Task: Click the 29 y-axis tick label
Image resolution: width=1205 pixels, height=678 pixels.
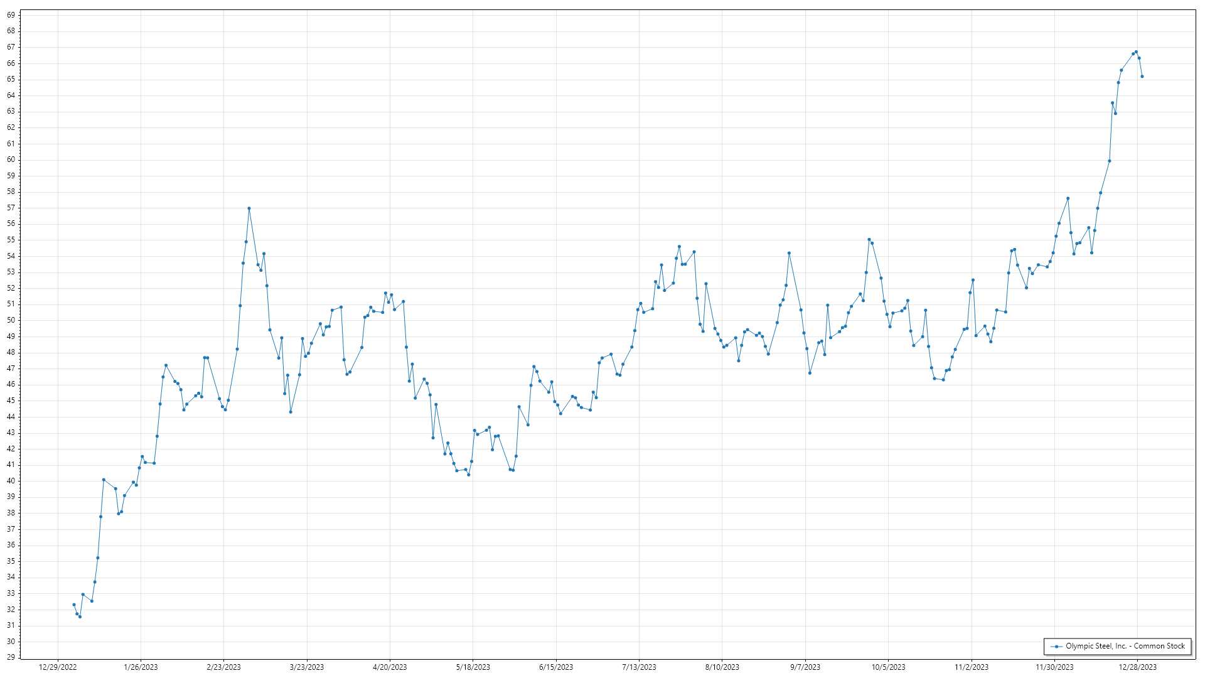Action: click(x=11, y=657)
